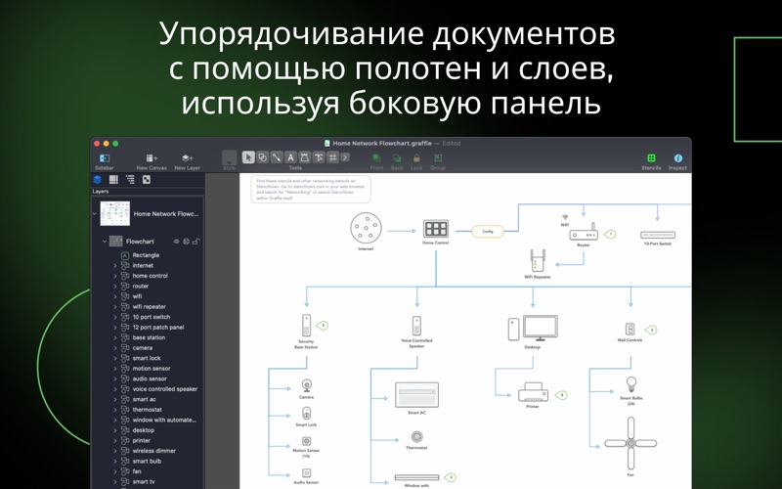Select the Shape tool
The width and height of the screenshot is (782, 489).
(x=262, y=157)
